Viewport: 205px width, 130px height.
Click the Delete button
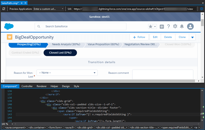click(x=168, y=37)
